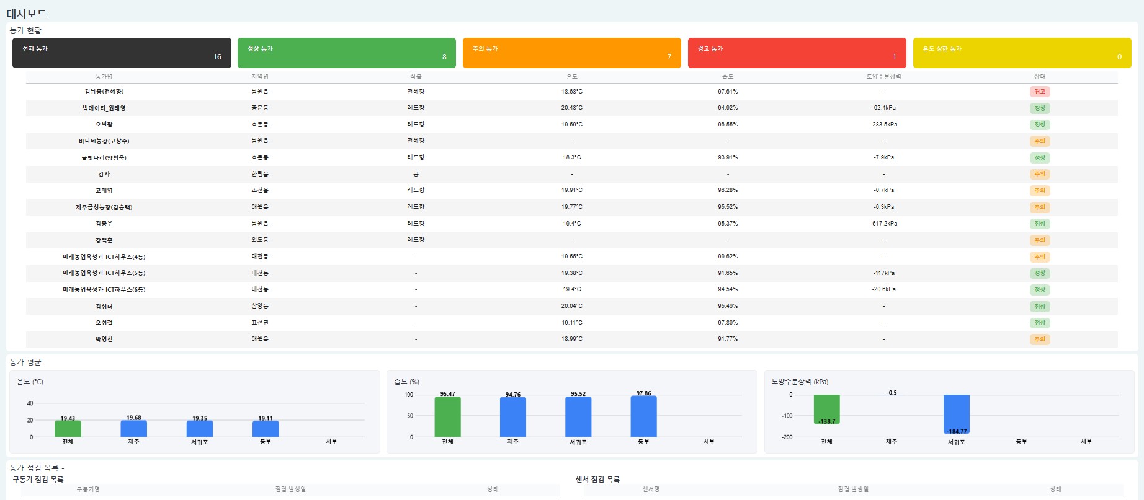Click 제주 bar in 습도 chart
Viewport: 1144px width, 500px height.
(x=513, y=417)
